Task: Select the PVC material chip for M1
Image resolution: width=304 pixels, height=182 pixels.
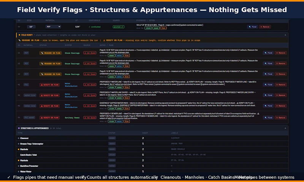Action: coord(26,85)
